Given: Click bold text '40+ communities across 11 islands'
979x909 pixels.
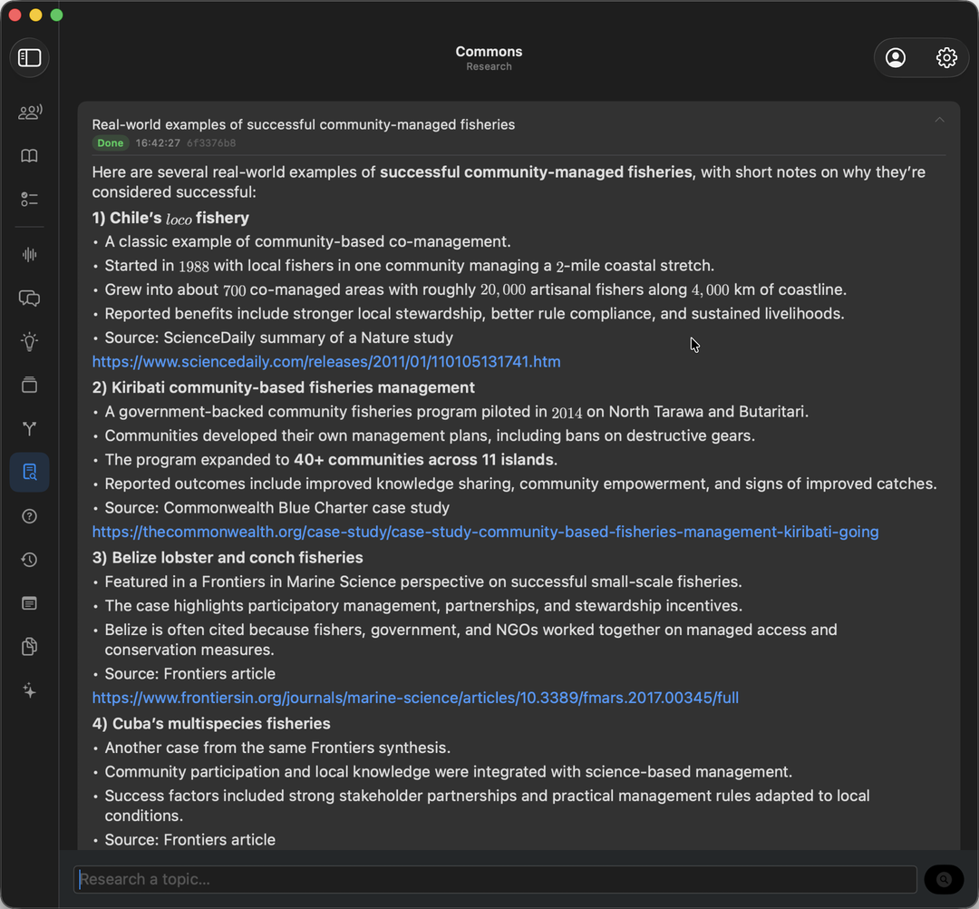Looking at the screenshot, I should [423, 460].
